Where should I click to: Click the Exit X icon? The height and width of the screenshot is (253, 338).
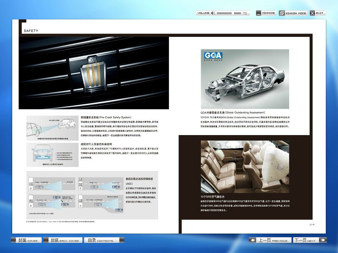pyautogui.click(x=312, y=13)
